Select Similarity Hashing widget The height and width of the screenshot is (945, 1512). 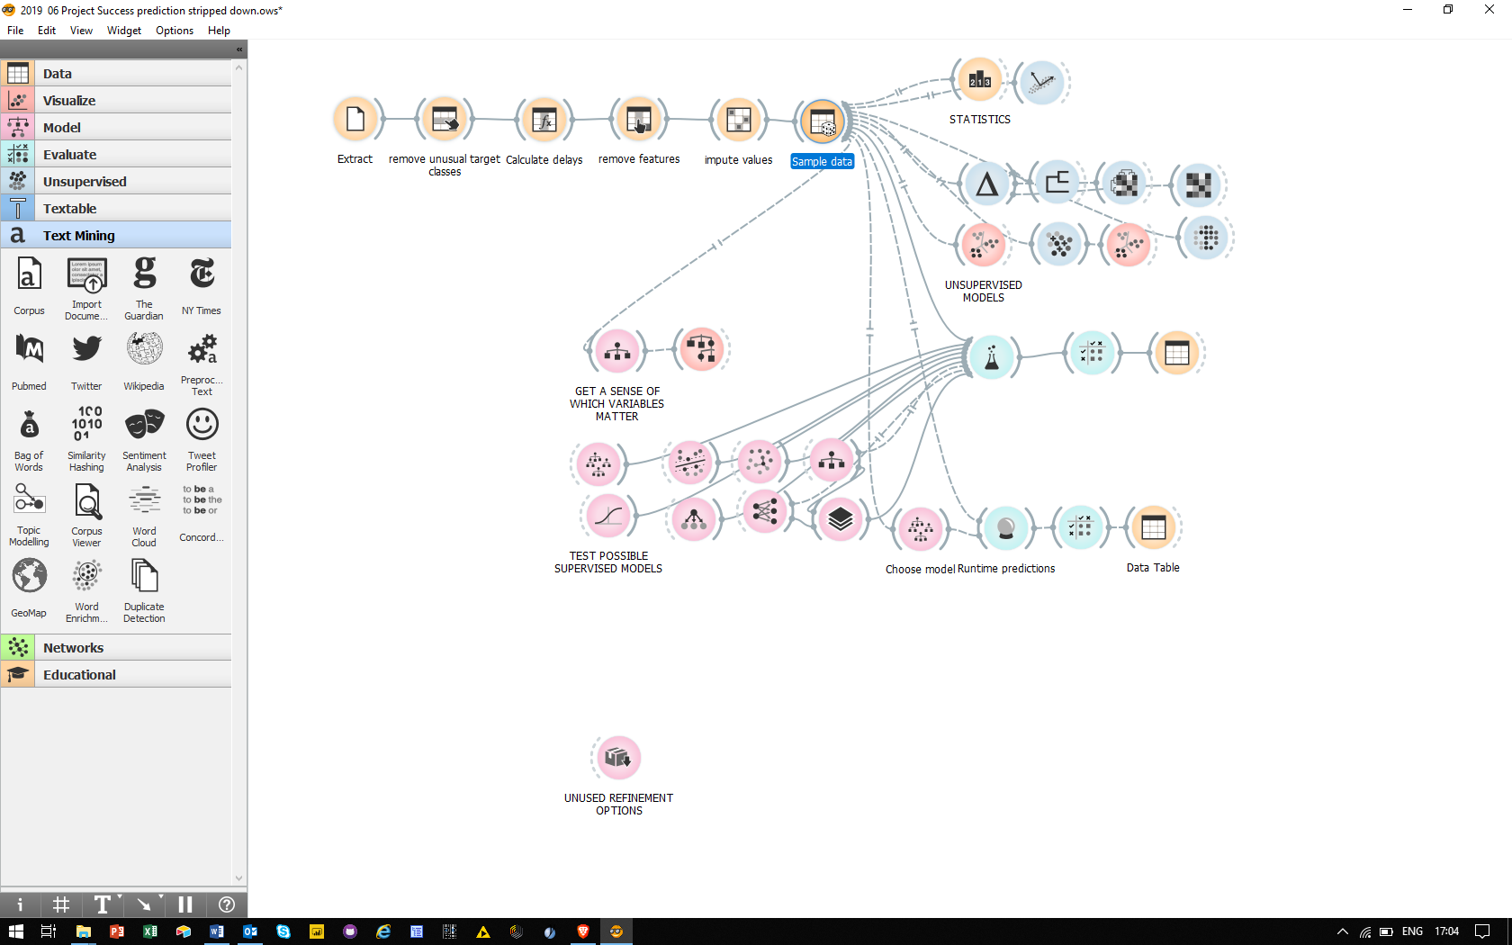(x=86, y=439)
